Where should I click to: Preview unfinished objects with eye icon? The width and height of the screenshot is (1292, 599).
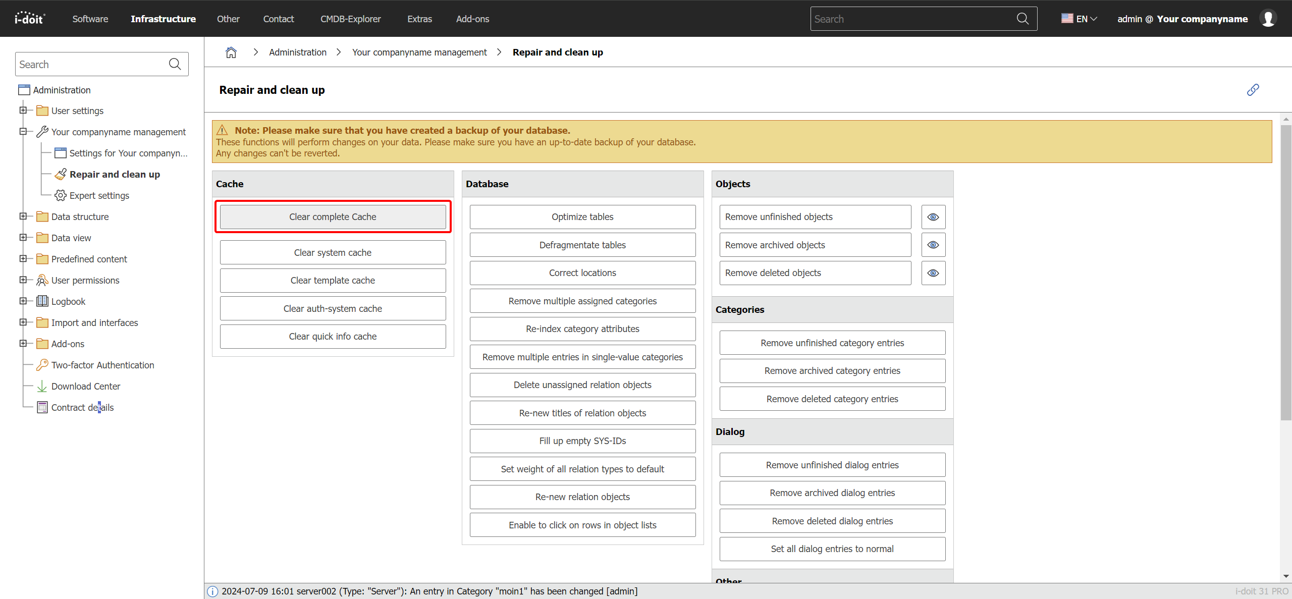933,217
